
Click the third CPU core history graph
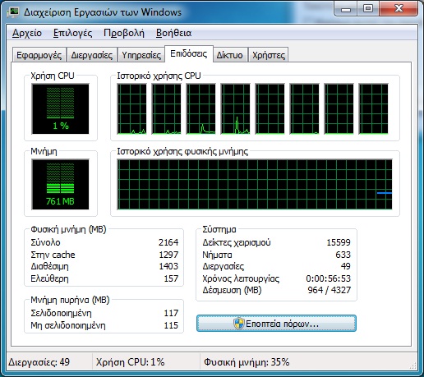point(200,109)
